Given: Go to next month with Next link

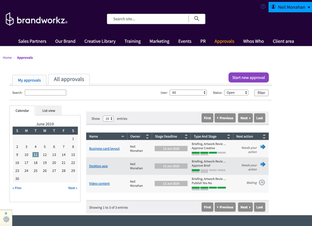Looking at the screenshot, I should pos(73,188).
